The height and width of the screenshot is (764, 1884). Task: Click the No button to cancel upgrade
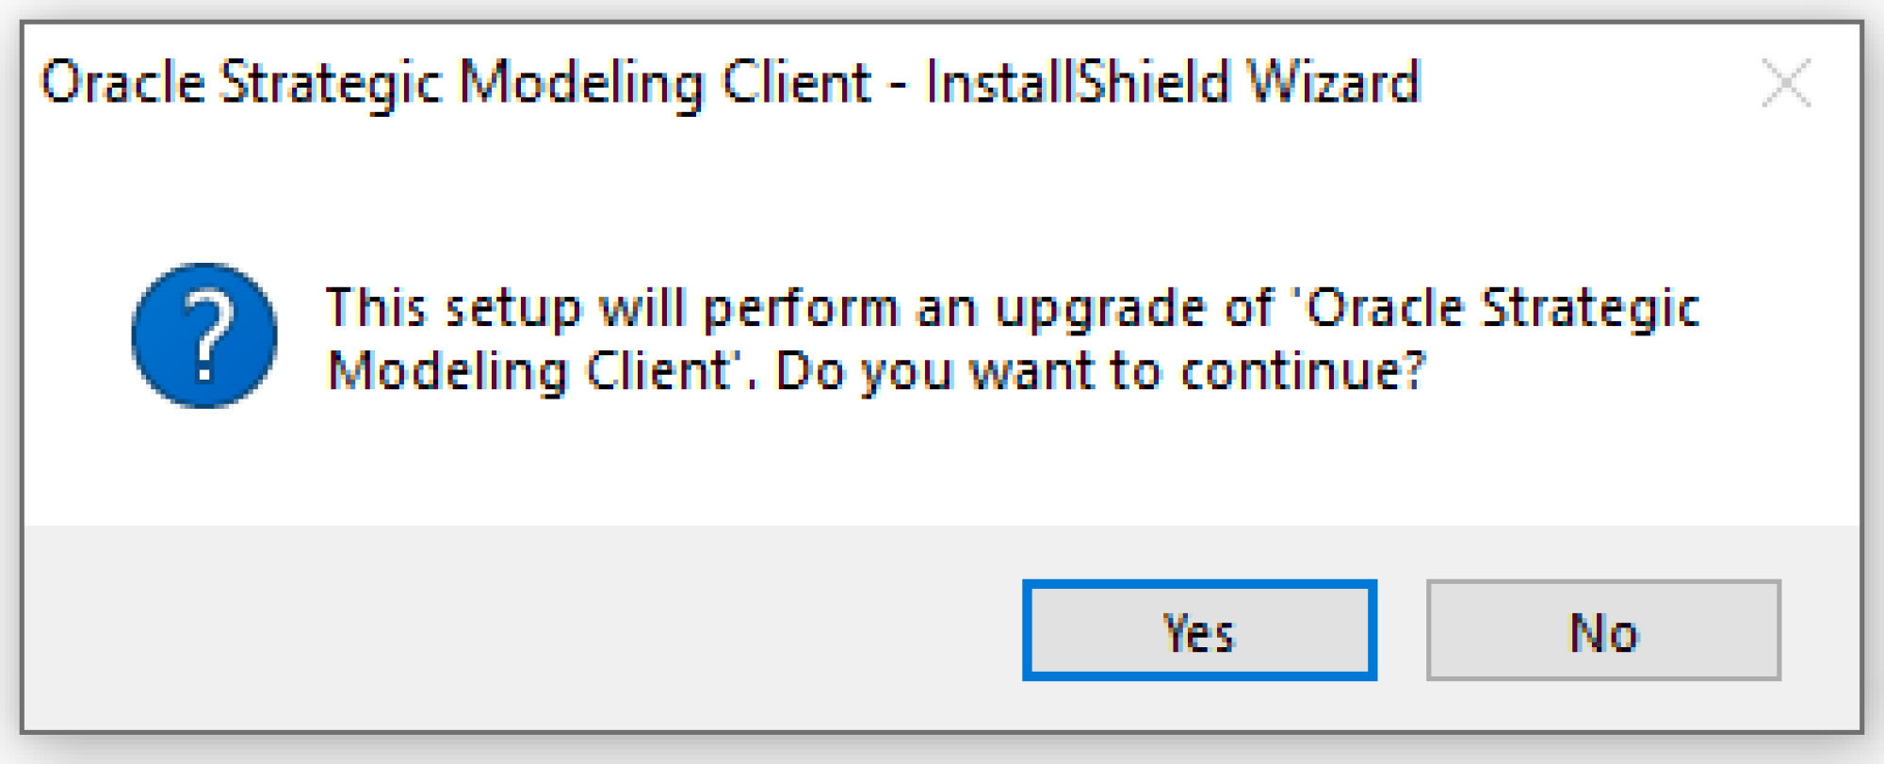click(1603, 630)
